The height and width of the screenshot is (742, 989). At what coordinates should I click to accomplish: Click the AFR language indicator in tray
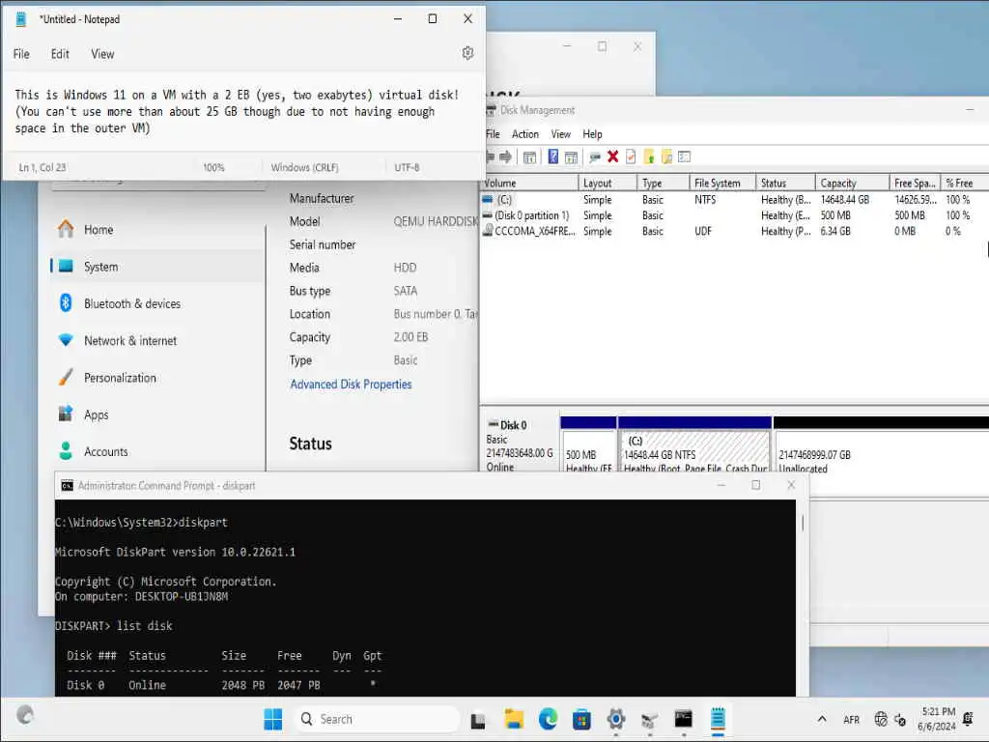click(851, 719)
